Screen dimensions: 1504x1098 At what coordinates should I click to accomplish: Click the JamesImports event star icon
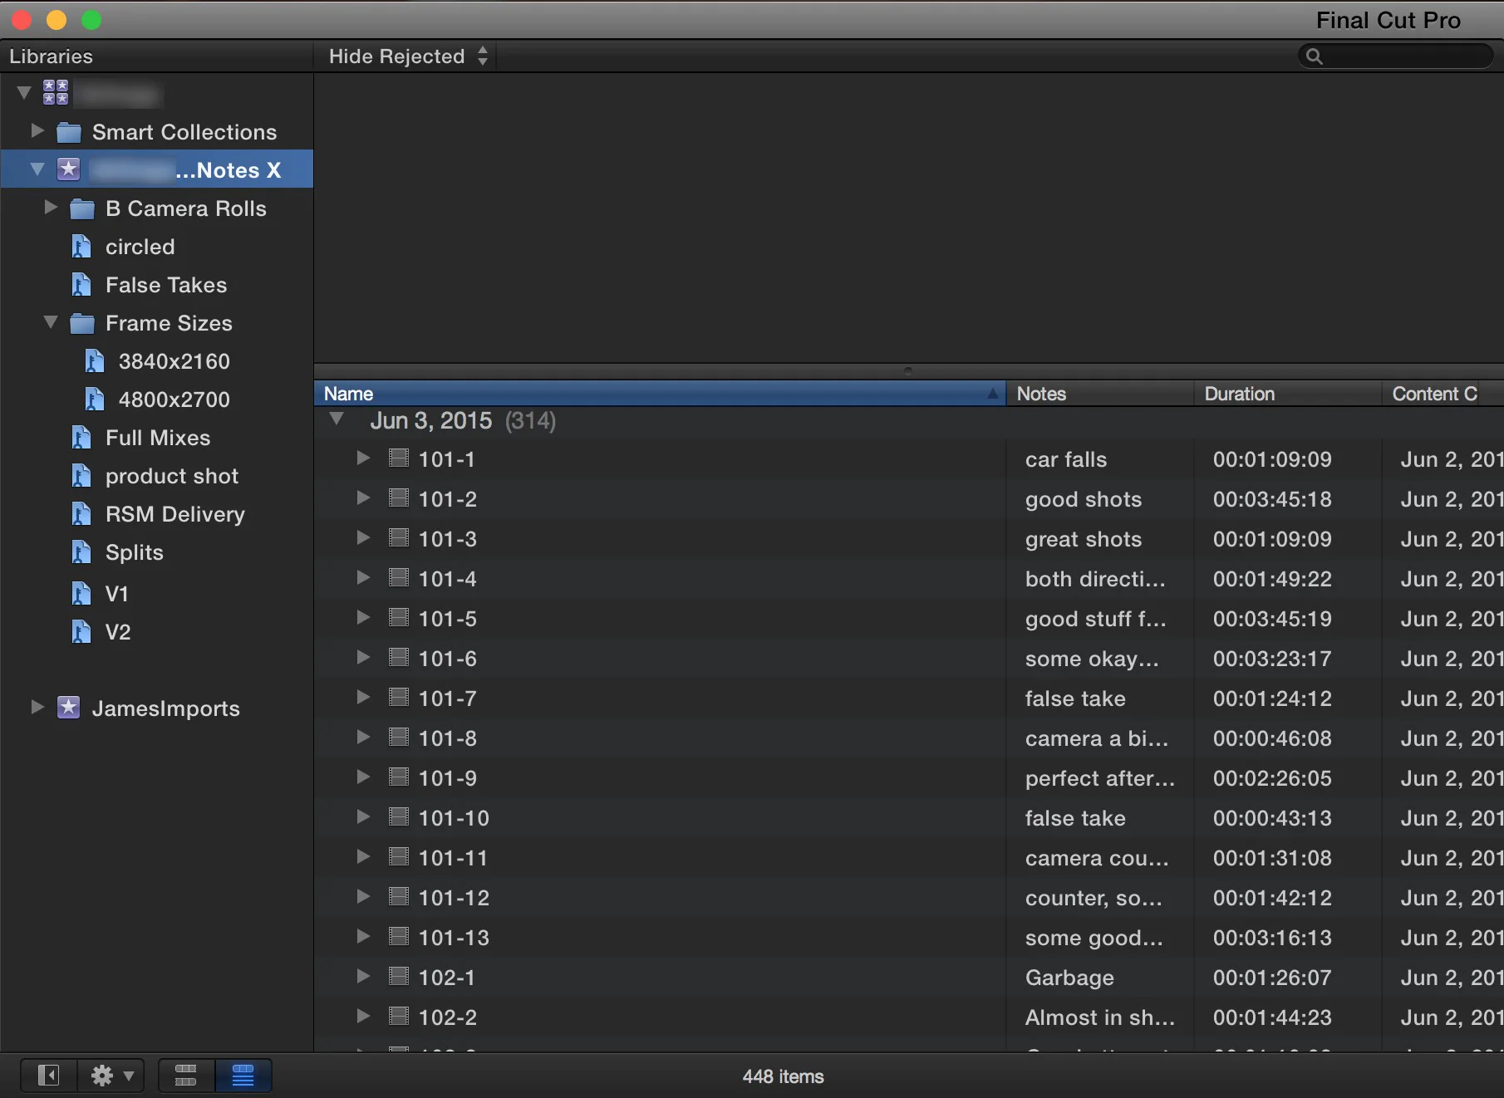point(68,708)
